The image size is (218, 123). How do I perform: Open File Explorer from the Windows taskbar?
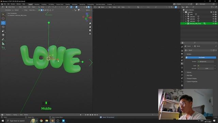(47, 121)
